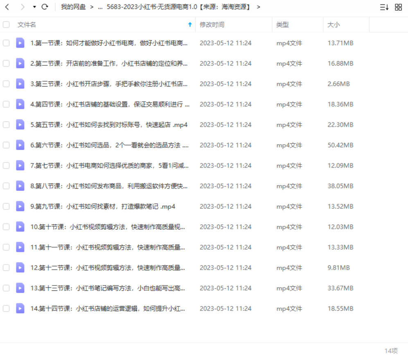Check the box for 3.第三节课 file
The image size is (408, 355).
pos(6,84)
